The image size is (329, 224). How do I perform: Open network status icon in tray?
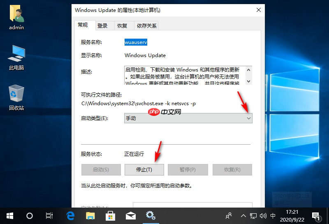pyautogui.click(x=253, y=216)
